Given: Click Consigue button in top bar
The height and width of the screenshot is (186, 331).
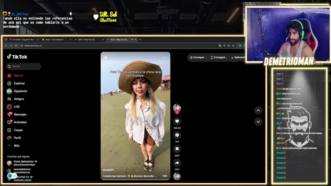Looking at the screenshot, I should point(198,57).
